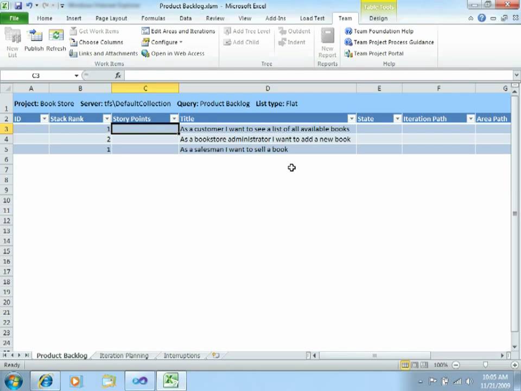Click the Outdent button

click(x=294, y=31)
